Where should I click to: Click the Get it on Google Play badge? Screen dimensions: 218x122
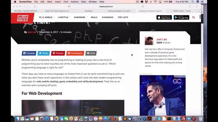pos(182,17)
